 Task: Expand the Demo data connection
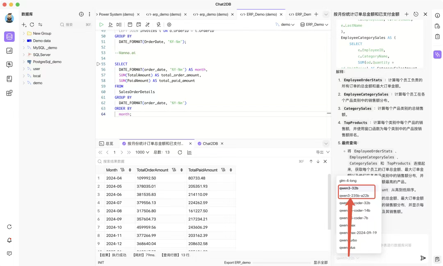(24, 41)
